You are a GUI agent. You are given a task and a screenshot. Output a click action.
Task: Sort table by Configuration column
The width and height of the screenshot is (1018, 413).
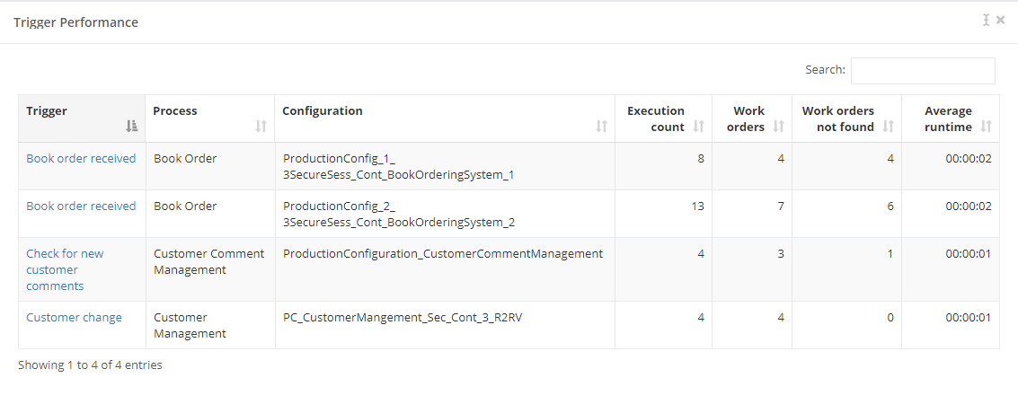click(x=445, y=119)
